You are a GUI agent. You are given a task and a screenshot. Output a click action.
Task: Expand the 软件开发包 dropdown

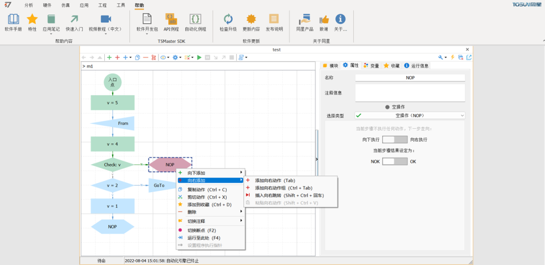[147, 35]
